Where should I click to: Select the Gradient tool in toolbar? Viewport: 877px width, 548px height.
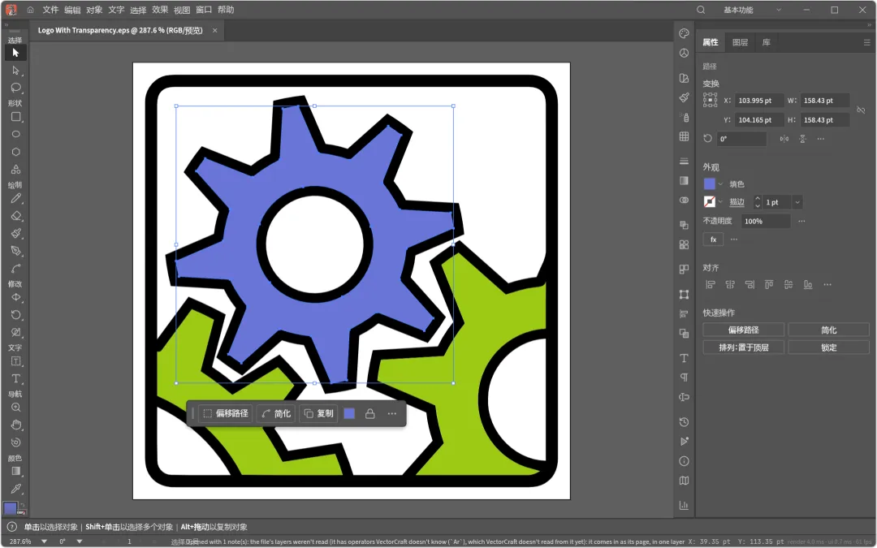pyautogui.click(x=15, y=472)
